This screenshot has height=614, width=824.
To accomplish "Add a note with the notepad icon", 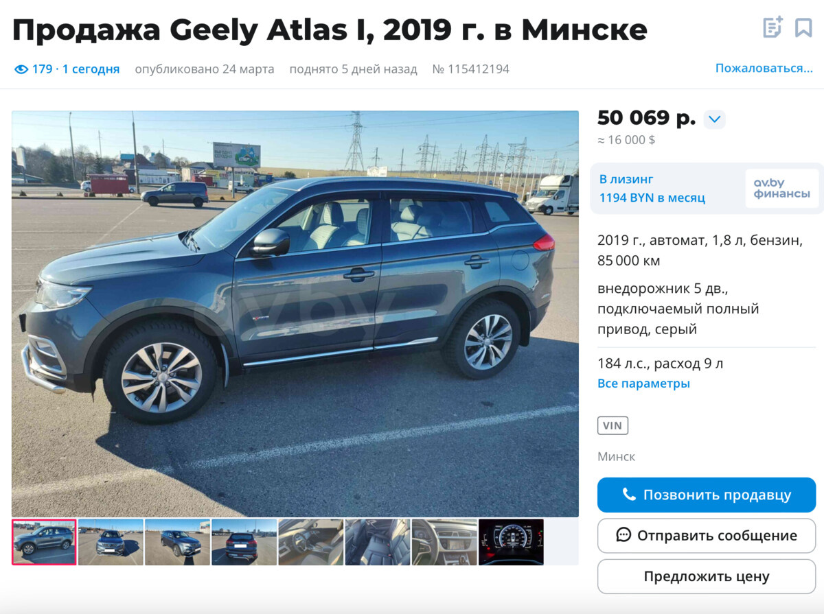I will click(x=773, y=28).
